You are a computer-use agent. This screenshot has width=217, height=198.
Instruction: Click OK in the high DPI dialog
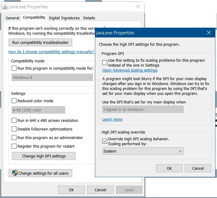169,168
